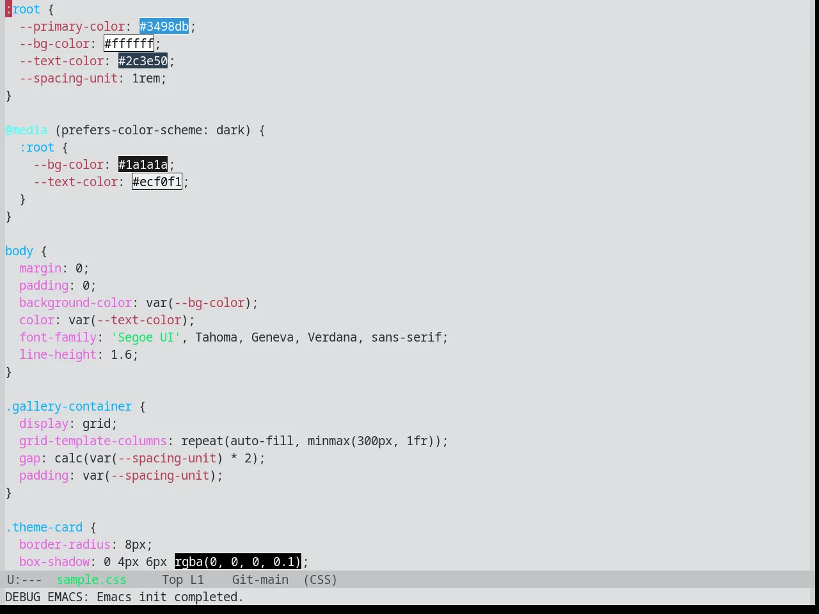Click the rgba(0, 0, 0, 0.1) swatch
The width and height of the screenshot is (819, 614).
click(x=237, y=562)
